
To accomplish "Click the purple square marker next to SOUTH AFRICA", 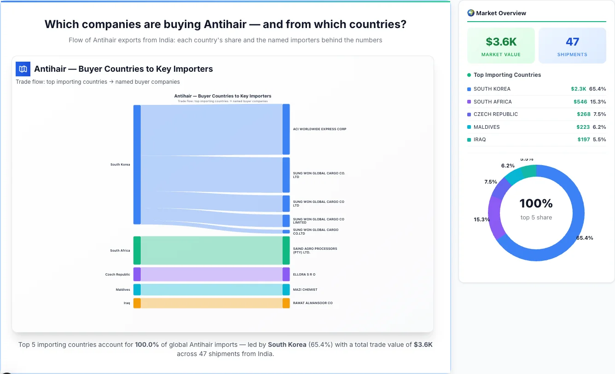I will [469, 102].
